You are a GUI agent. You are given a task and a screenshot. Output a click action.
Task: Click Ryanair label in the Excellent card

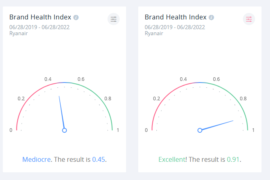(154, 33)
